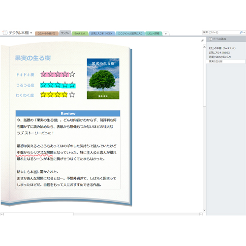Open the お気に入り本 INDEX section tab

pos(102,33)
